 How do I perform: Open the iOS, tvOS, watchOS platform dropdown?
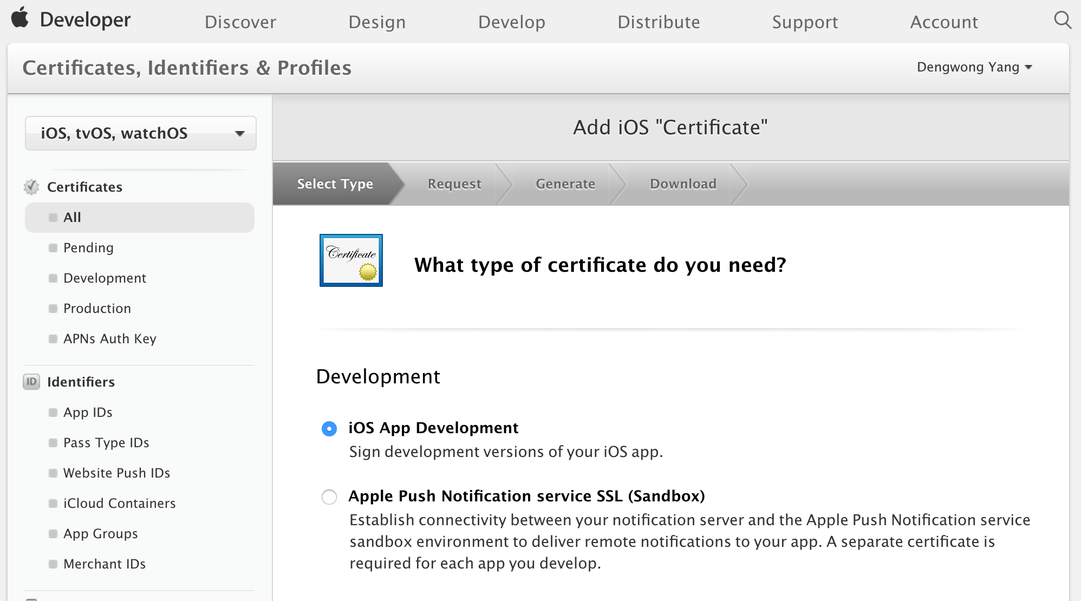[x=141, y=133]
